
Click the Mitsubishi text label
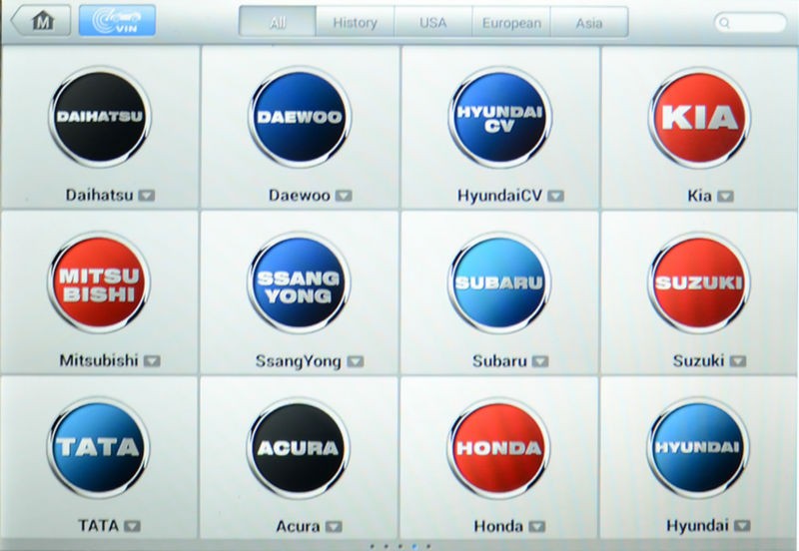(99, 360)
